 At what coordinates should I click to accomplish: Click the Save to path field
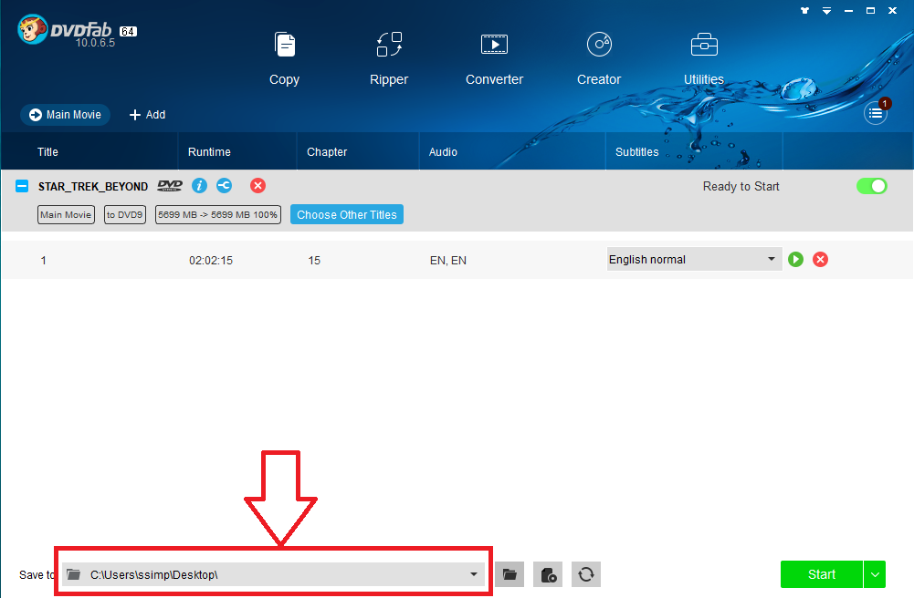(x=273, y=574)
